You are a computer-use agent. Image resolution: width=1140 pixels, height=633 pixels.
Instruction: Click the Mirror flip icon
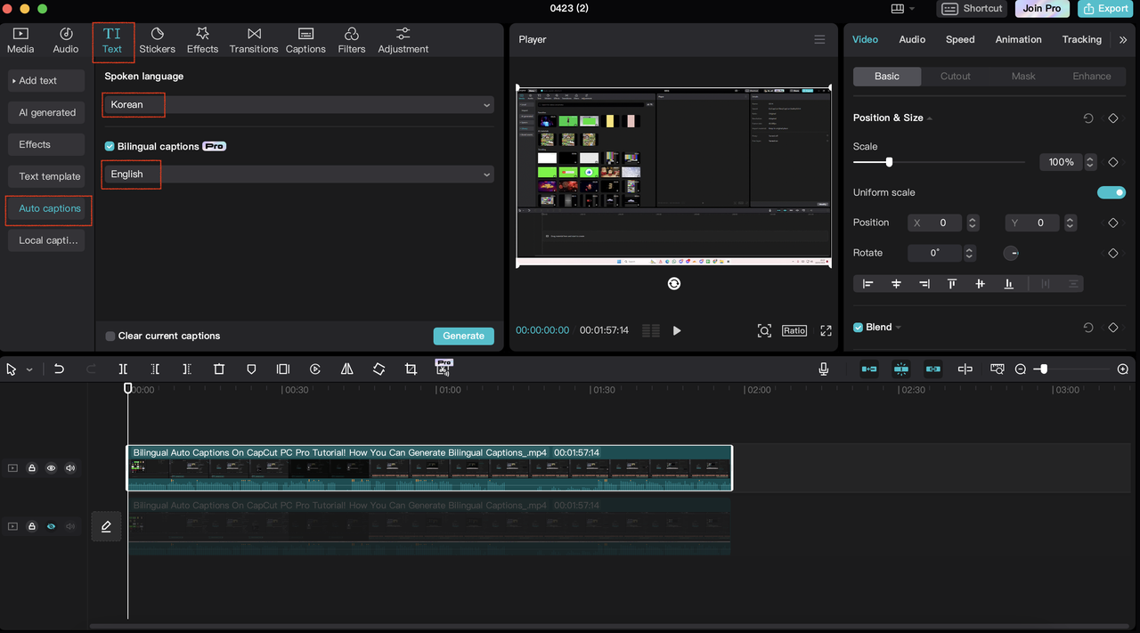click(x=347, y=369)
